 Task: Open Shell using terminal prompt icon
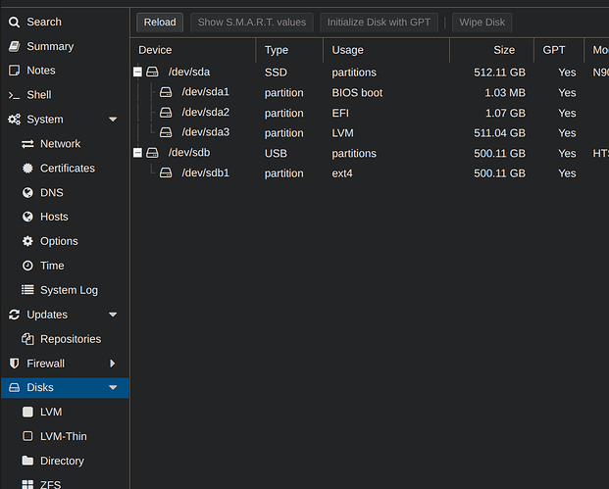14,95
